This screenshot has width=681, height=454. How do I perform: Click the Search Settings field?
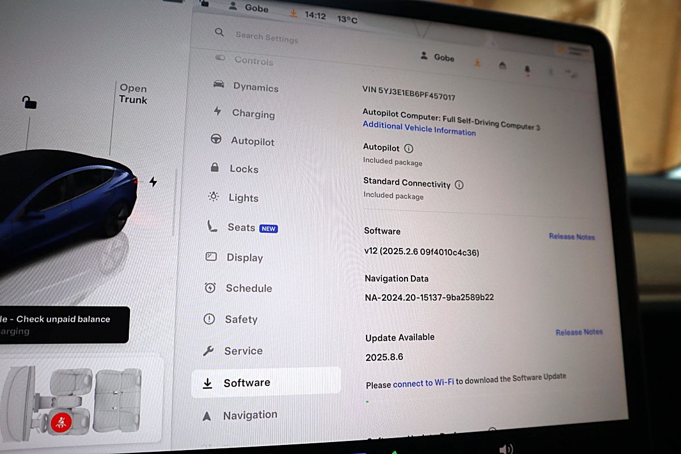pos(267,37)
